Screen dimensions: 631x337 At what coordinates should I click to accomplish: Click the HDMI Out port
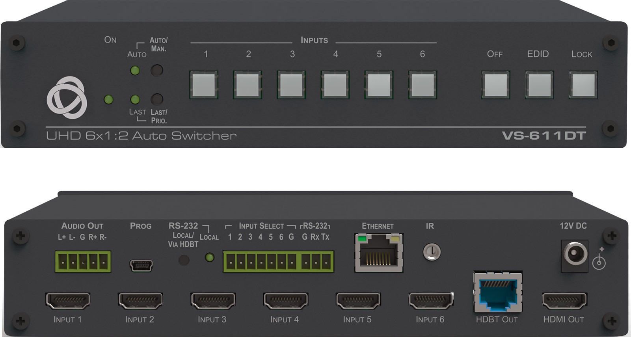point(564,301)
